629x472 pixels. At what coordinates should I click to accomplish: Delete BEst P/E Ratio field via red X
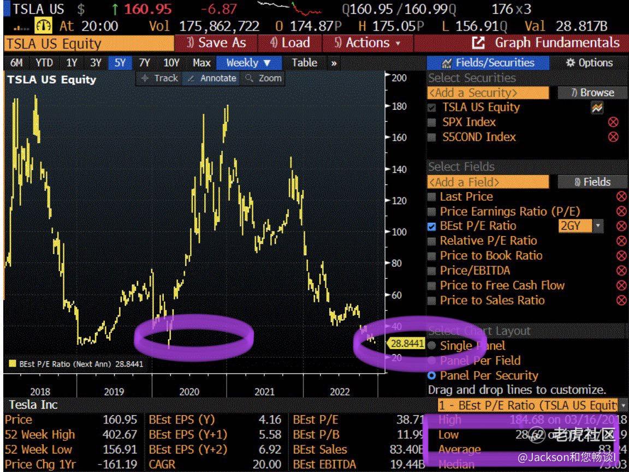(x=621, y=226)
